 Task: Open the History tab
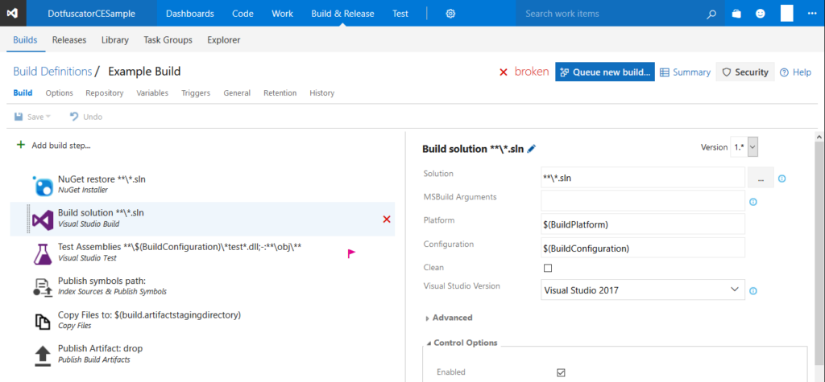coord(322,93)
